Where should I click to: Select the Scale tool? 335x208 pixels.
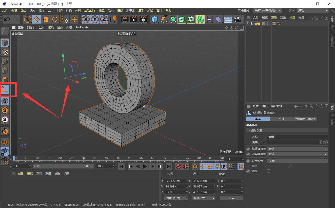[x=46, y=19]
